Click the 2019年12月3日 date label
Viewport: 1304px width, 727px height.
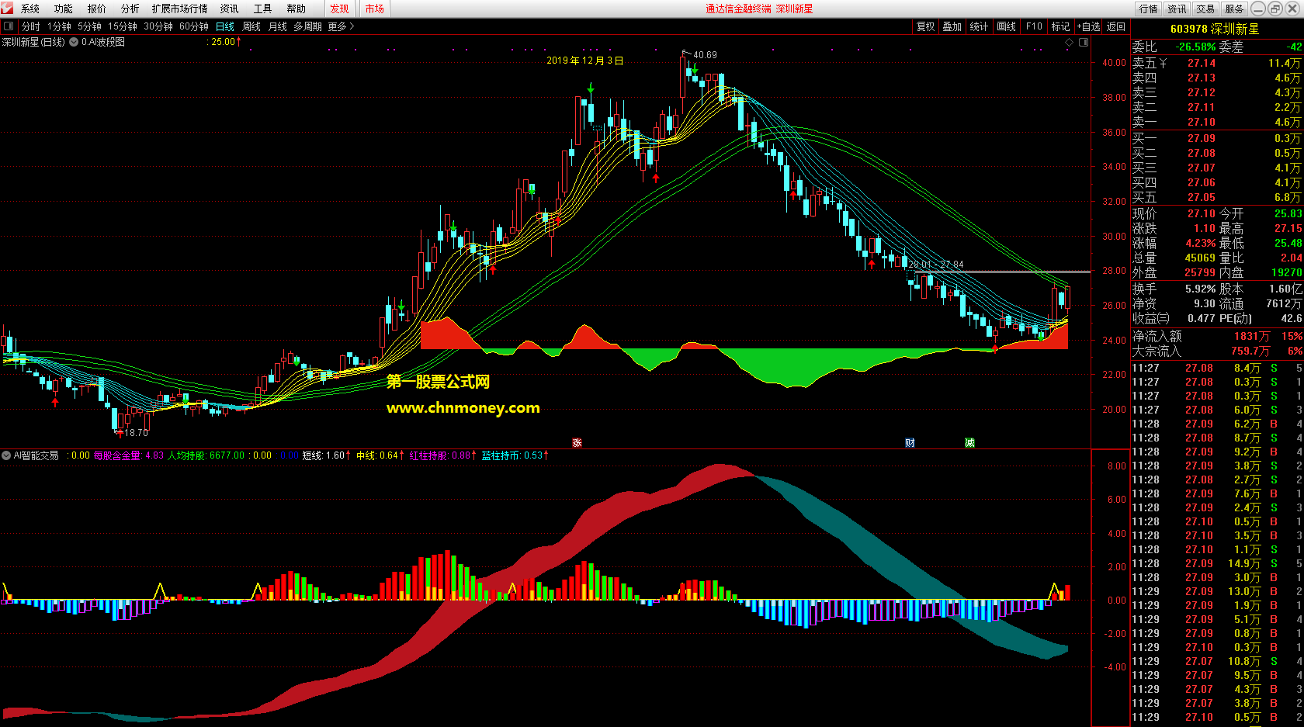tap(585, 61)
